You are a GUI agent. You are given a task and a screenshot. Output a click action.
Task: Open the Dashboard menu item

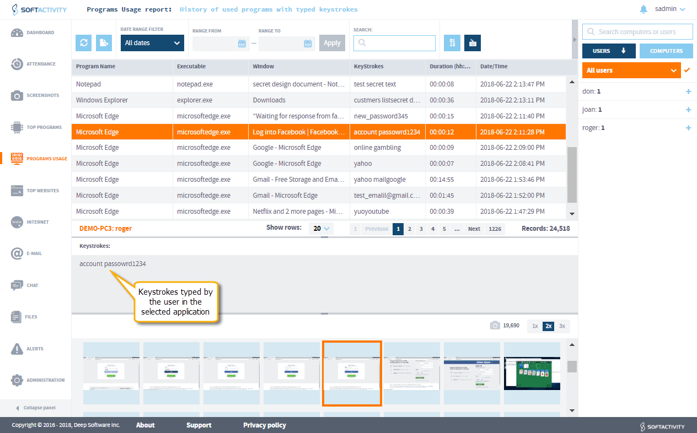point(35,33)
